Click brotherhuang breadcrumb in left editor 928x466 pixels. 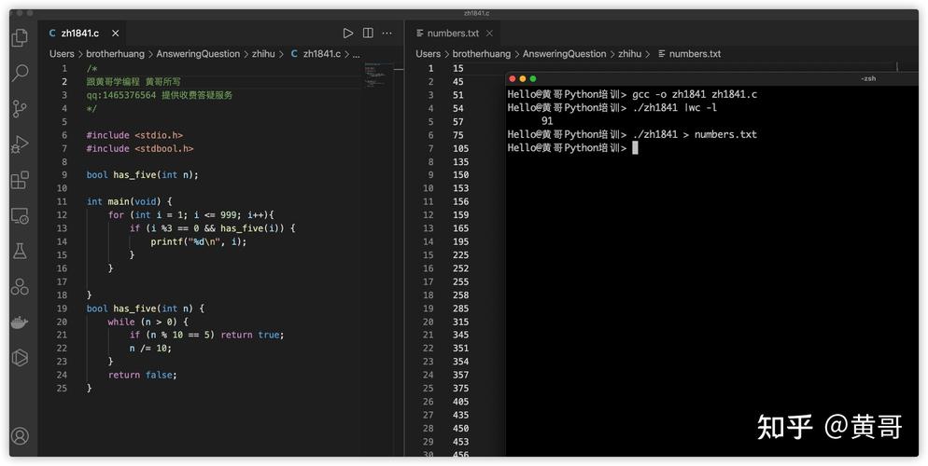pyautogui.click(x=115, y=54)
